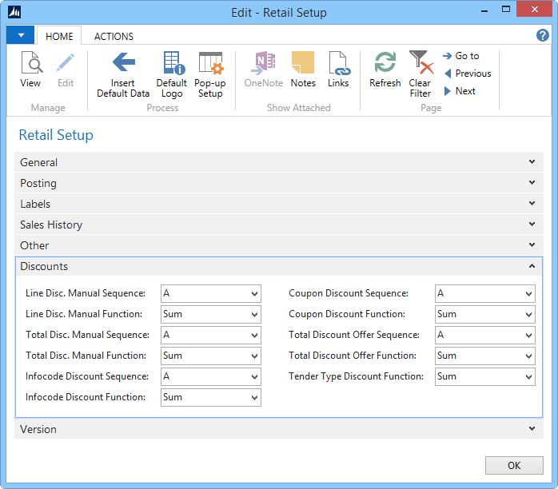The height and width of the screenshot is (489, 558).
Task: Open Coupon Discount Function dropdown
Action: tap(528, 315)
